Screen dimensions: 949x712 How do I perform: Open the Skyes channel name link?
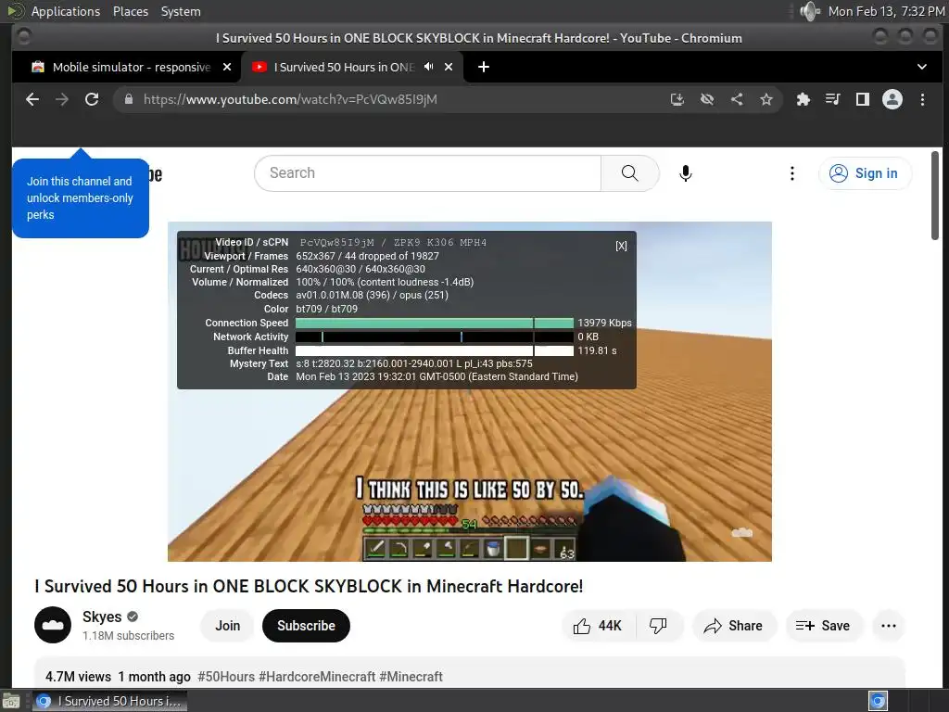pos(102,617)
